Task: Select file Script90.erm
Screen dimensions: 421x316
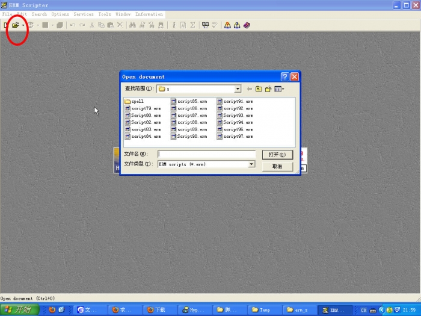Action: 189,136
